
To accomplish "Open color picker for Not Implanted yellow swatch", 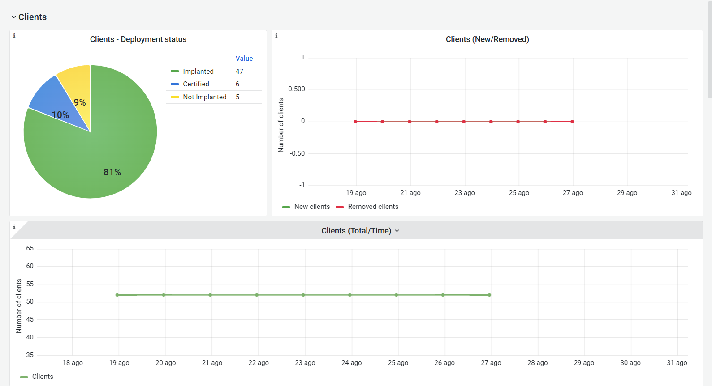I will point(175,97).
